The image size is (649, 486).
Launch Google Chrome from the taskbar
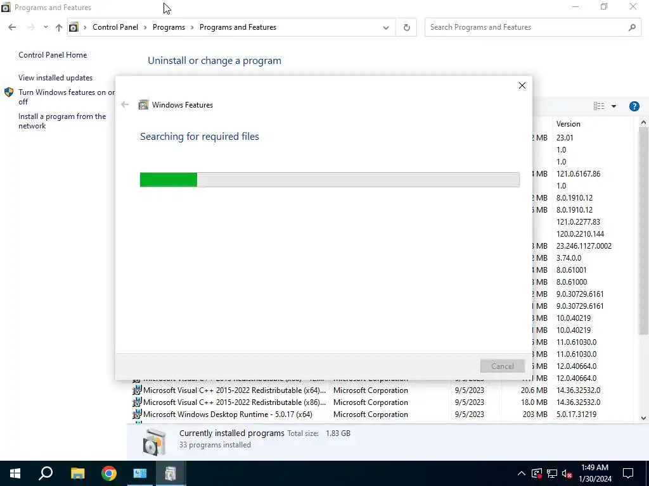pyautogui.click(x=109, y=473)
